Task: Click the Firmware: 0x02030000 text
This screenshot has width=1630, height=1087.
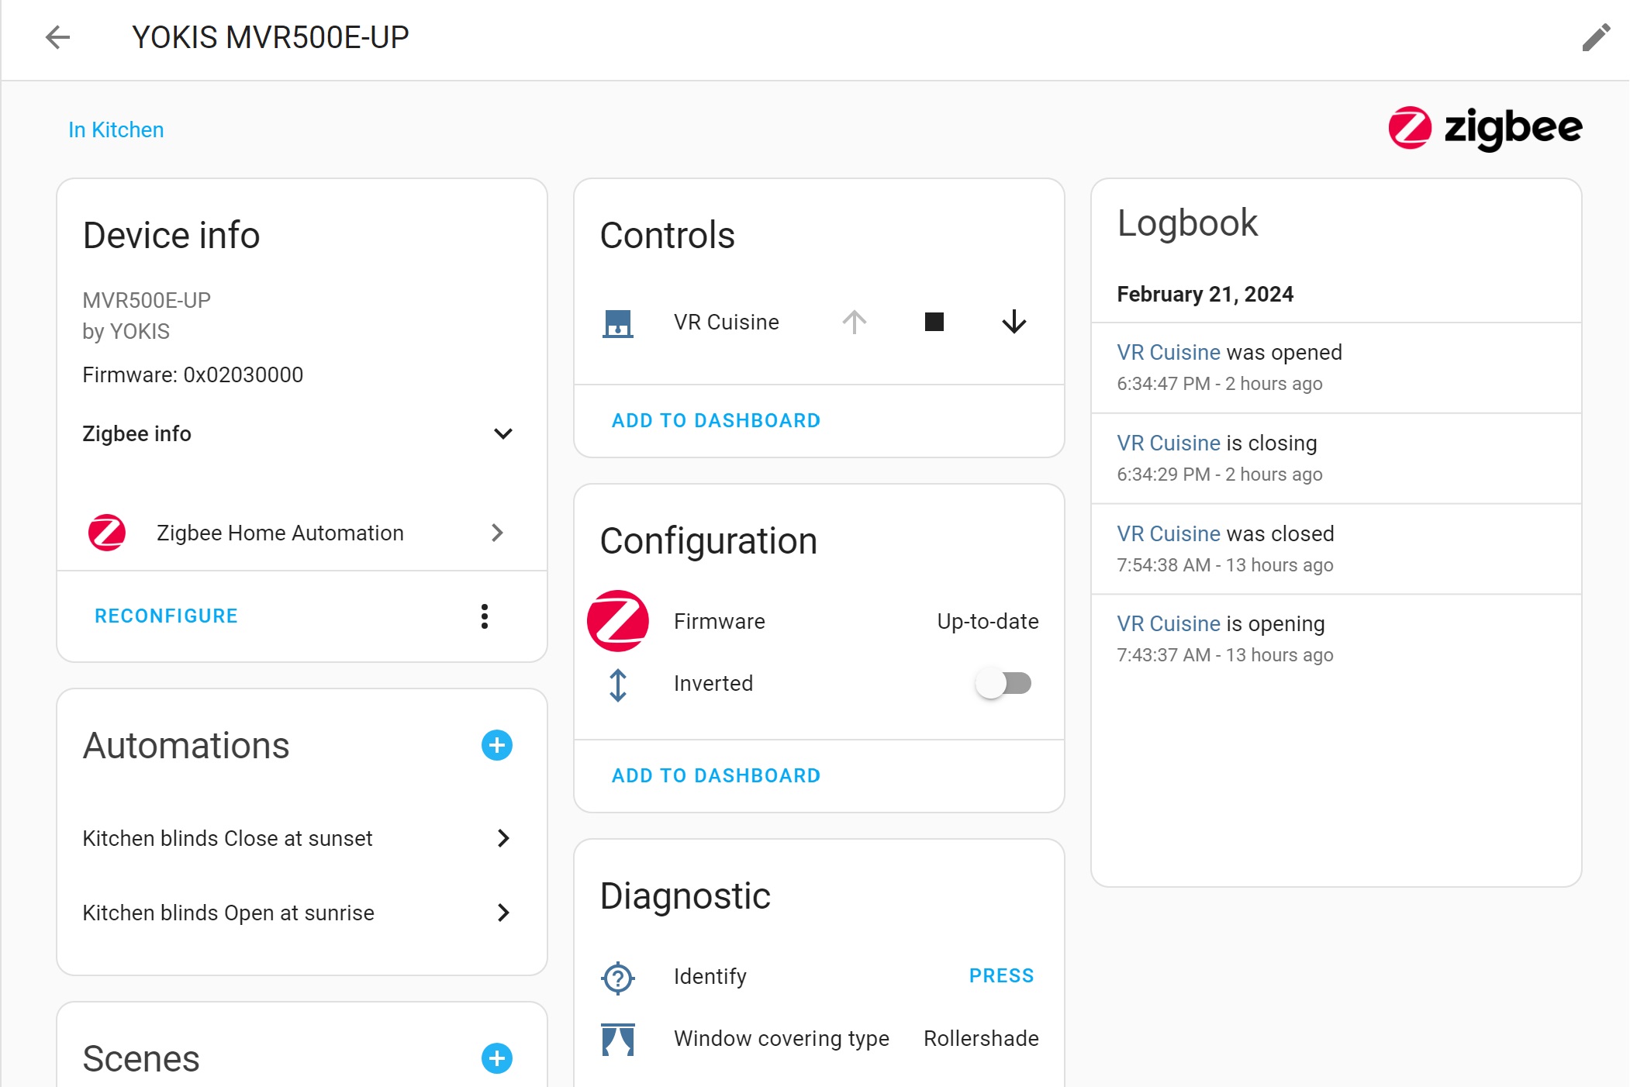Action: coord(193,374)
